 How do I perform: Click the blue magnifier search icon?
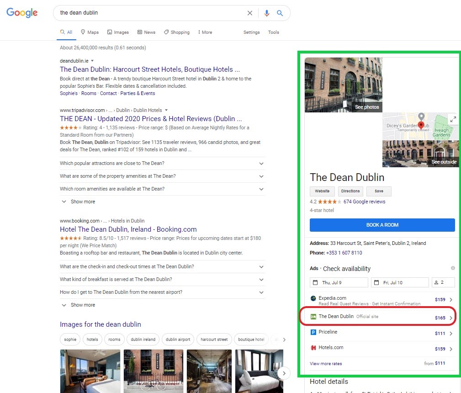click(x=280, y=13)
